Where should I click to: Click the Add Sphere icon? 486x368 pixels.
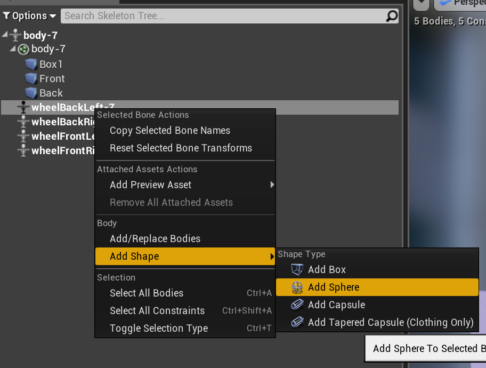click(297, 287)
